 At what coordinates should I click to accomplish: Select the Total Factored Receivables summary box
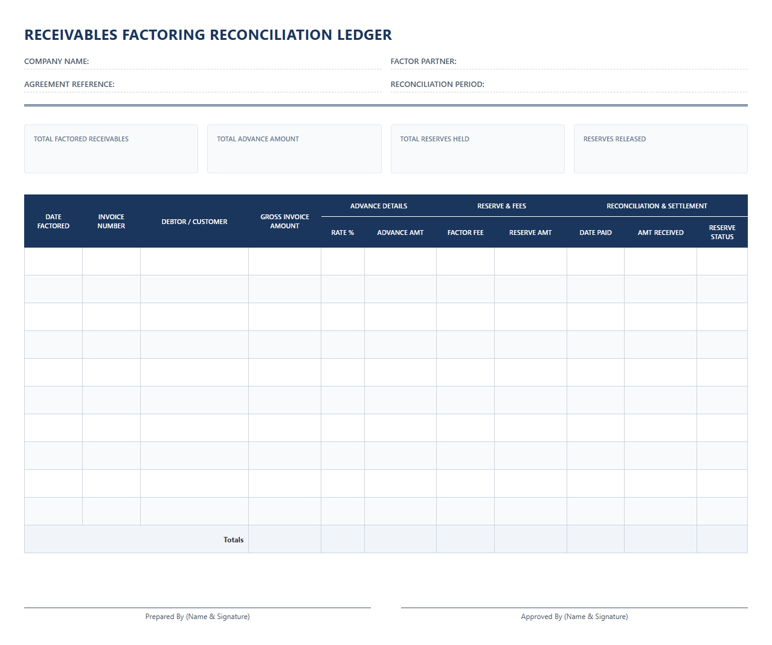pyautogui.click(x=111, y=149)
